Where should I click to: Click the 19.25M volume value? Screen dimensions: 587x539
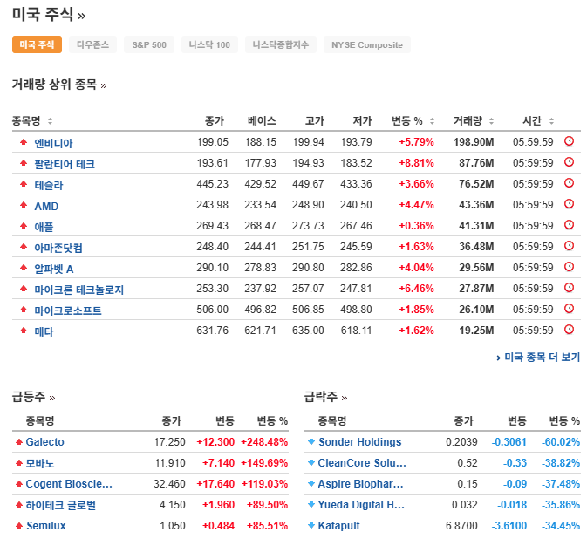point(476,331)
